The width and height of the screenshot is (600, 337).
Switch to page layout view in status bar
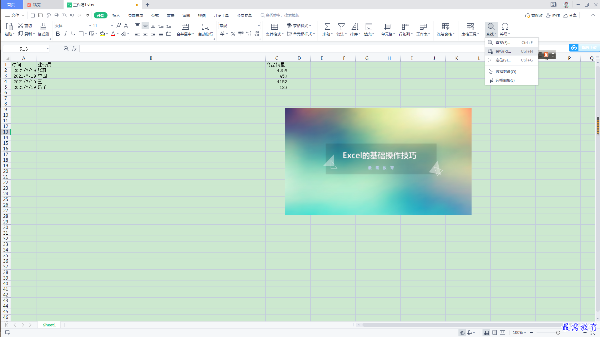(x=494, y=333)
